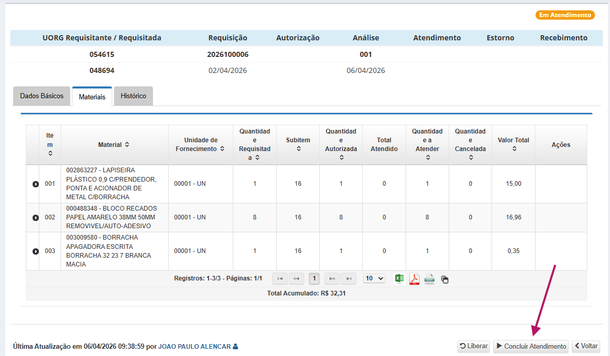Image resolution: width=610 pixels, height=356 pixels.
Task: Go to first page of records
Action: click(280, 278)
